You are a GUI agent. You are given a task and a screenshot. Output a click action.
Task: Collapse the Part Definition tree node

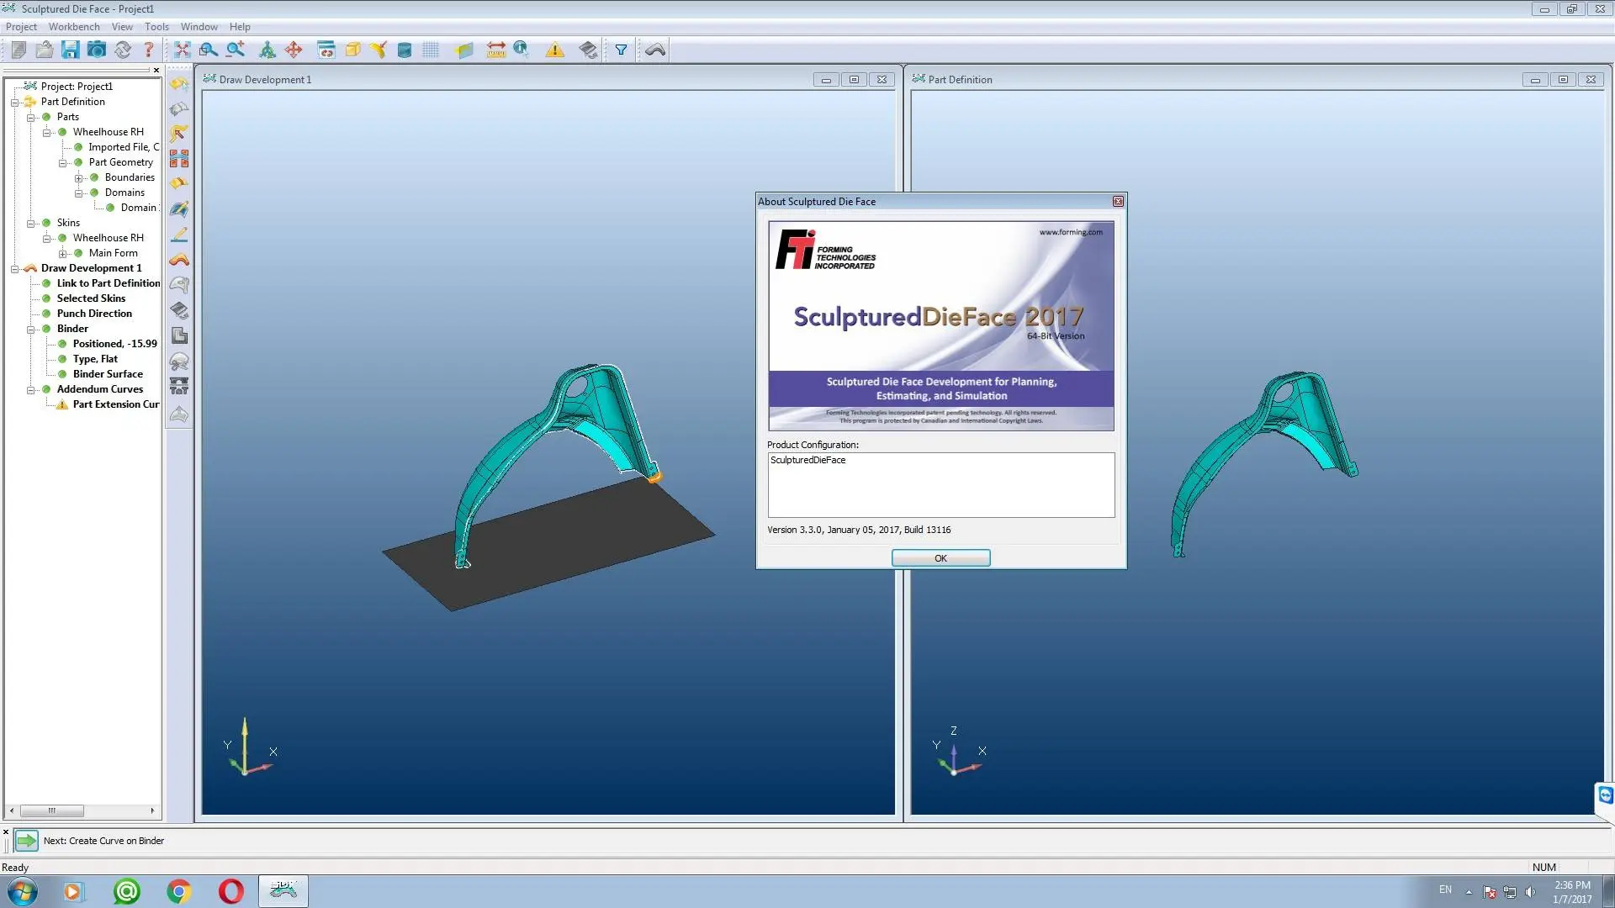pos(14,102)
